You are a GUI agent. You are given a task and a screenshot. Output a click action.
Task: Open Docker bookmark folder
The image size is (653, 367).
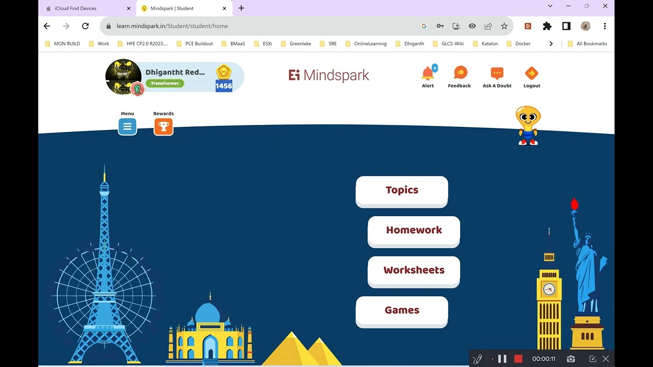click(518, 44)
